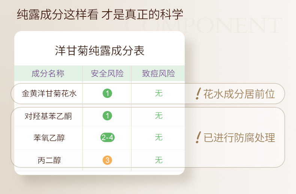This screenshot has height=194, width=296.
Task: Open the 对羟基苯乙酮 ingredient entry
Action: [48, 116]
